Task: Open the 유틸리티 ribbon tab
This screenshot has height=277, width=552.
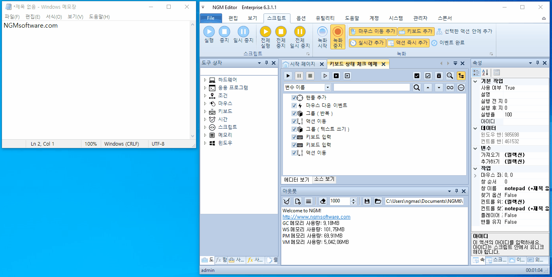Action: coord(325,18)
